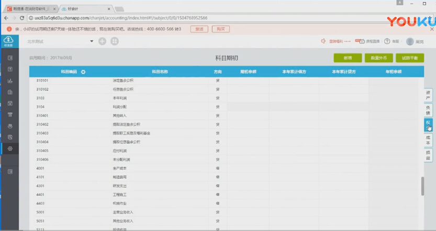Image resolution: width=436 pixels, height=231 pixels.
Task: Click the cloud logo icon at top left
Action: click(x=8, y=40)
